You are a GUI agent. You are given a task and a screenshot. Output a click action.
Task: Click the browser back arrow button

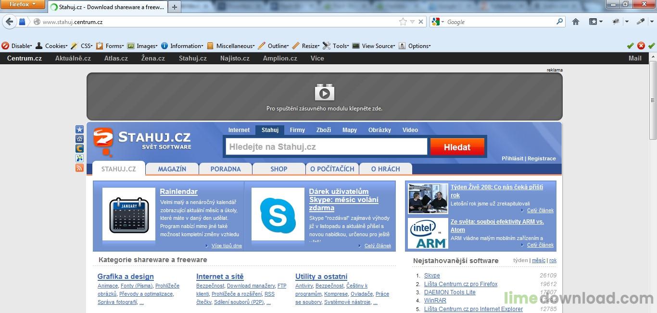click(10, 22)
